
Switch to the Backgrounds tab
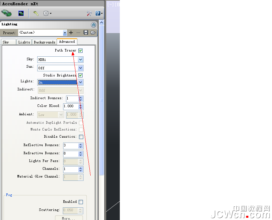[44, 42]
